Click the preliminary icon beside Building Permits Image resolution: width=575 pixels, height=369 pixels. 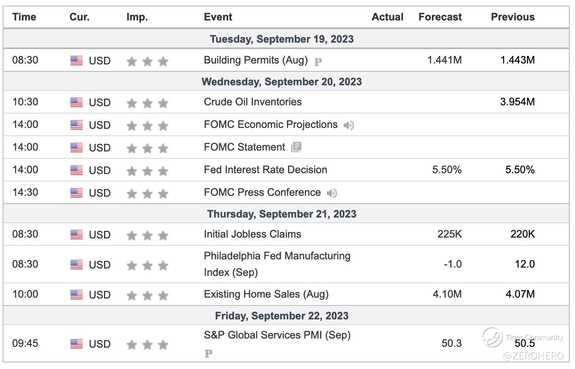318,61
